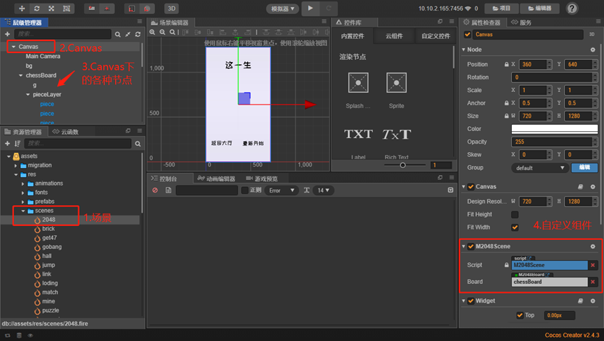This screenshot has width=604, height=341.
Task: Zoom in the scene editor
Action: click(152, 32)
